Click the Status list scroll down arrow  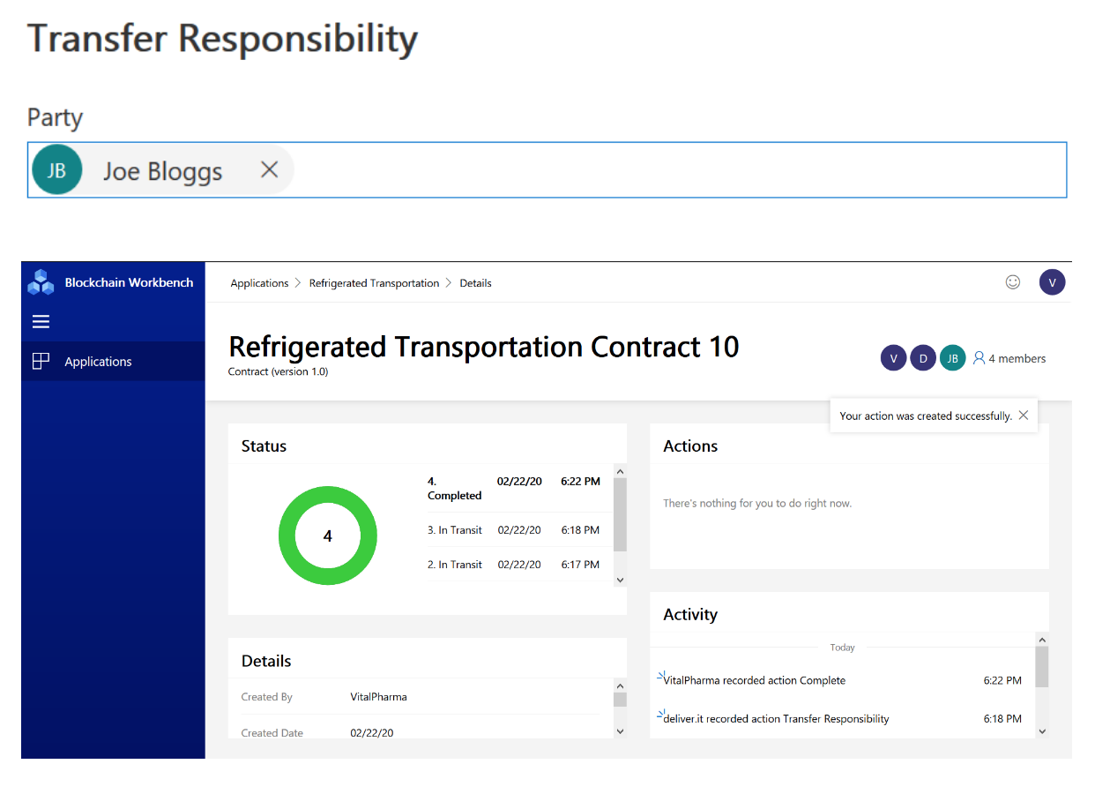point(620,580)
